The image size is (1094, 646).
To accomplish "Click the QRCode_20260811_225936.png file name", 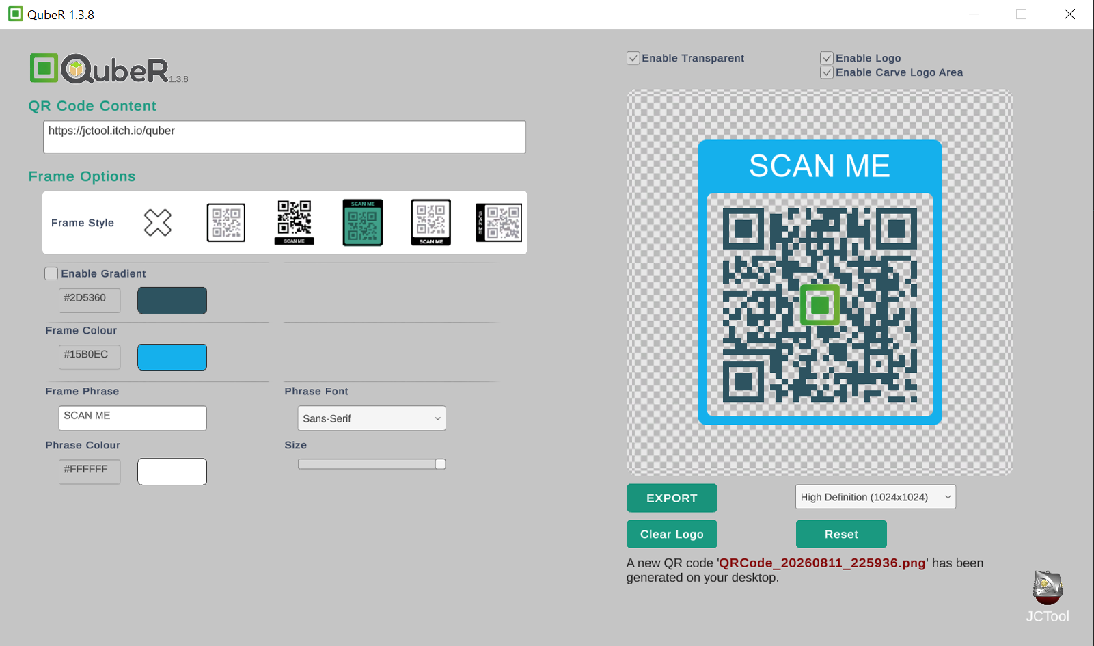I will pos(823,563).
